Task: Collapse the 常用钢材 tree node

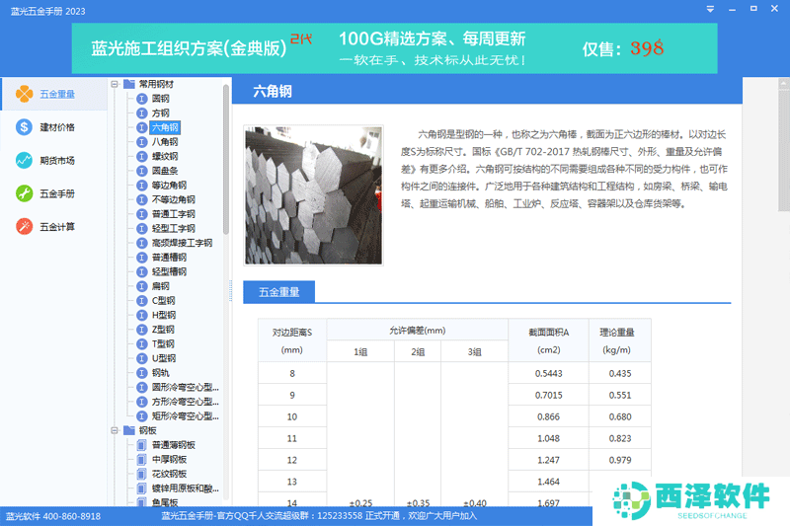Action: point(115,84)
